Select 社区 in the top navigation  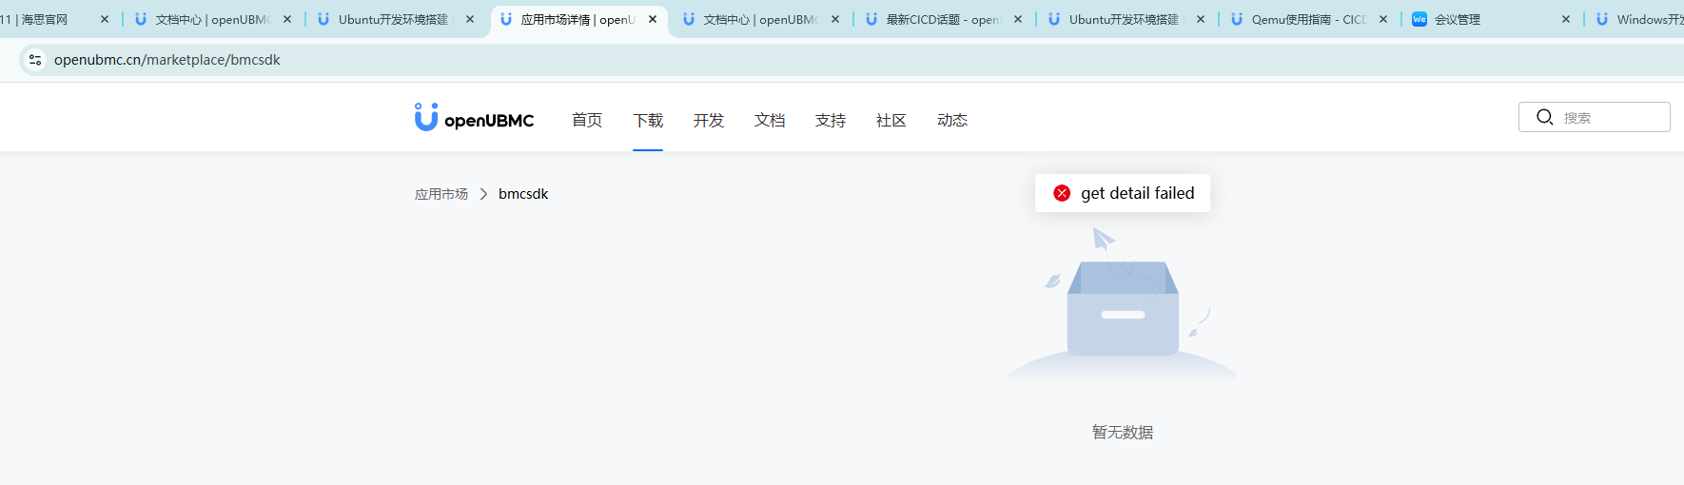click(891, 120)
